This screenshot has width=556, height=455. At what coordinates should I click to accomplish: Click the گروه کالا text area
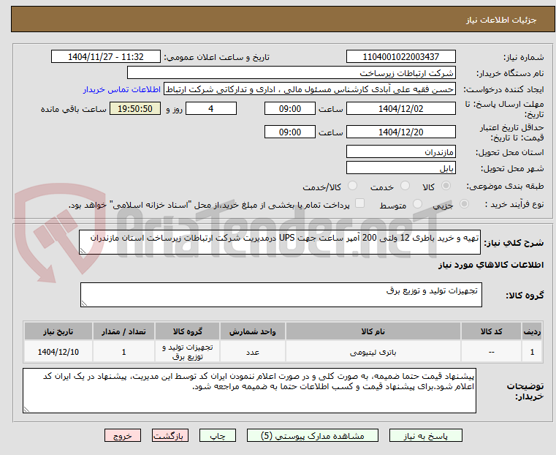tap(281, 295)
